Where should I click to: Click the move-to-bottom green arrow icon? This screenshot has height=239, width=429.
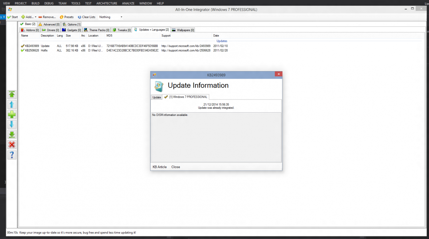pyautogui.click(x=12, y=135)
